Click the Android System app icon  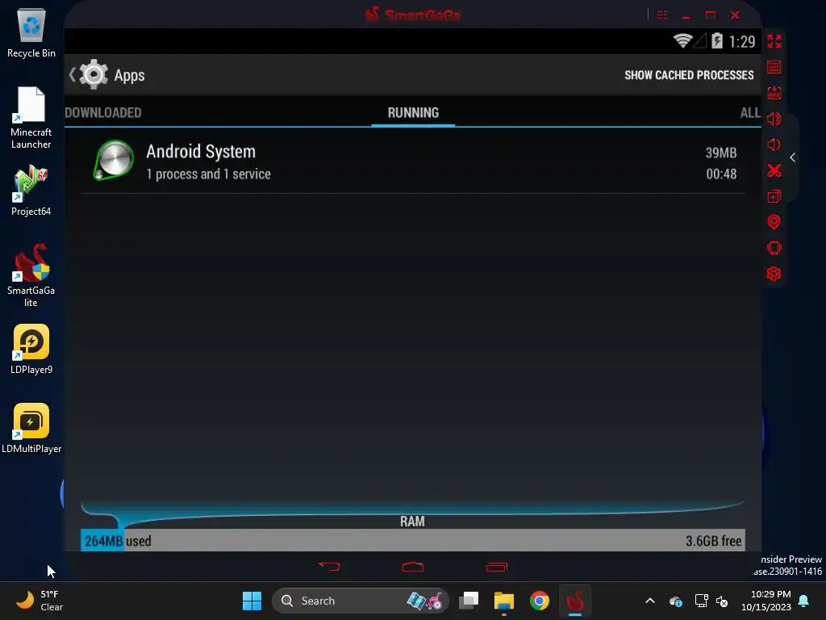113,161
